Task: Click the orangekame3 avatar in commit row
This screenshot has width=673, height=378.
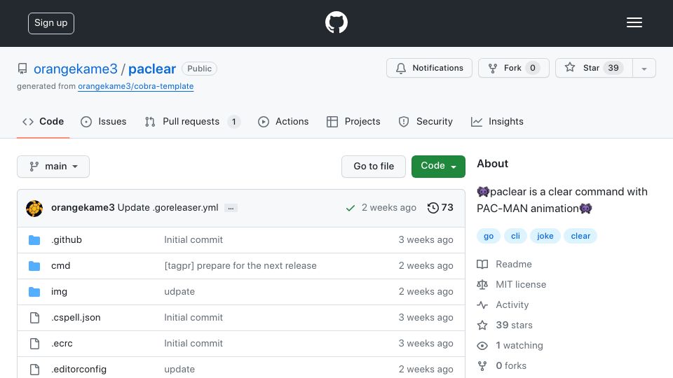Action: coord(34,209)
